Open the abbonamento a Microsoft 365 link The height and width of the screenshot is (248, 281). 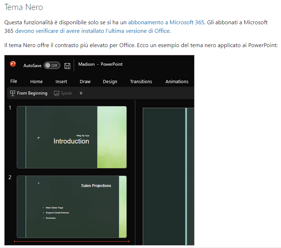[166, 22]
